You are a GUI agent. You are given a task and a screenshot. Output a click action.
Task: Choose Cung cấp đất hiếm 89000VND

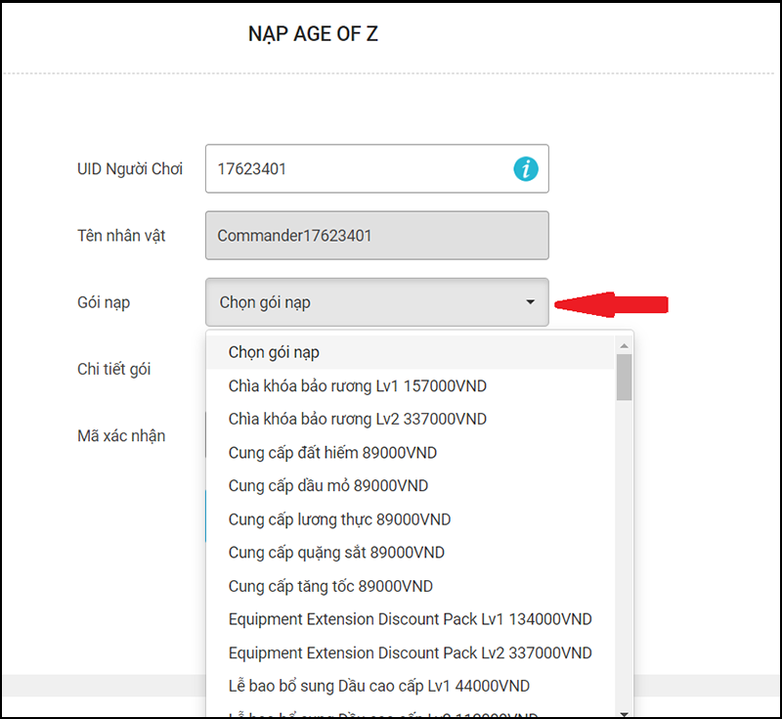tap(410, 453)
